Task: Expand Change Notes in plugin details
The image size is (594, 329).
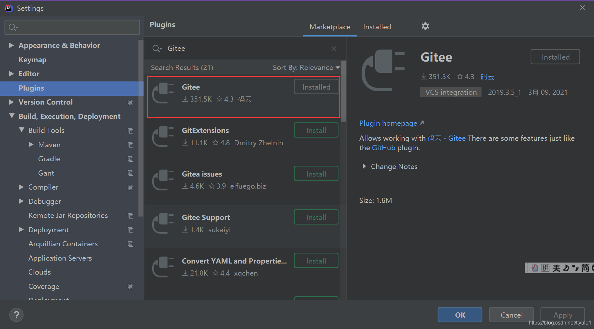Action: tap(364, 166)
